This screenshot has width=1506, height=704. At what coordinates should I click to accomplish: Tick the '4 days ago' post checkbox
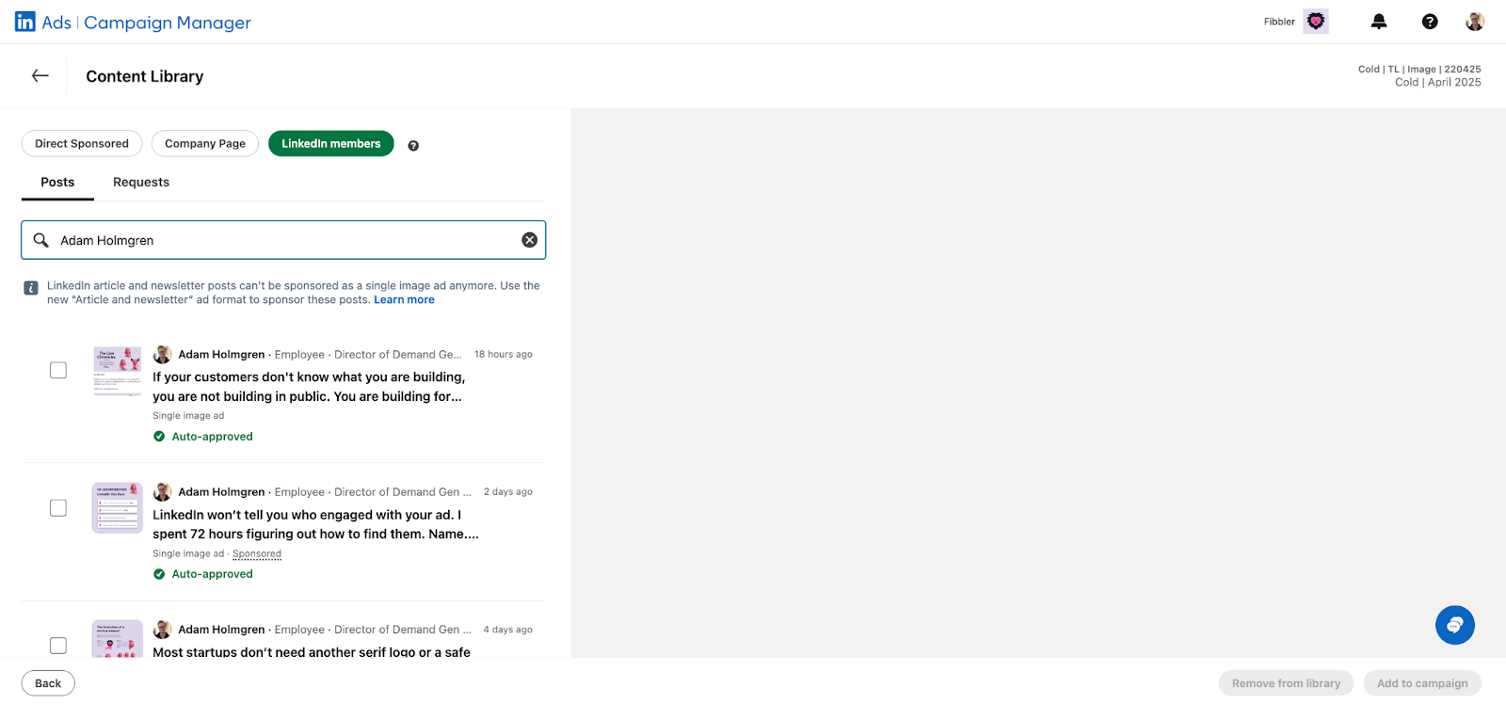(x=58, y=646)
